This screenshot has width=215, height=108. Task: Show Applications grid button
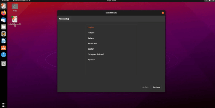coord(4,105)
